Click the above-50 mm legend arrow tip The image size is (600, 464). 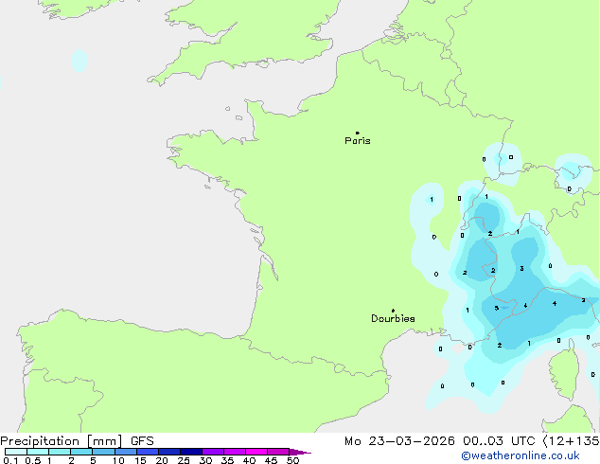[x=300, y=452]
